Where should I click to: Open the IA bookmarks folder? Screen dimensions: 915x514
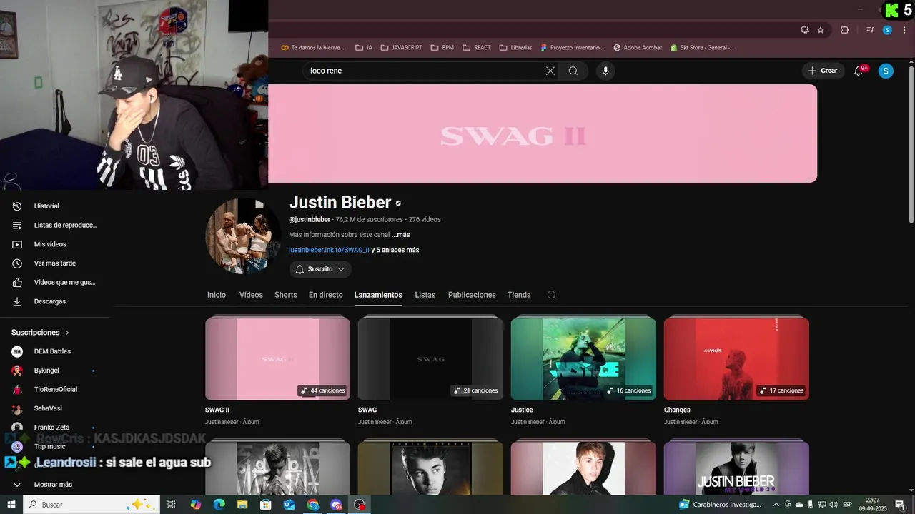coord(364,48)
